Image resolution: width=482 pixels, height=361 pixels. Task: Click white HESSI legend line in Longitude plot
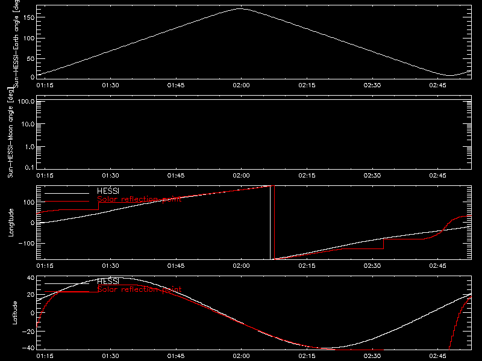pos(67,193)
